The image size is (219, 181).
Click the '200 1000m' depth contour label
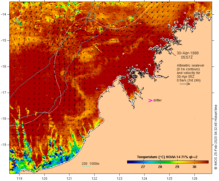pyautogui.click(x=91, y=164)
